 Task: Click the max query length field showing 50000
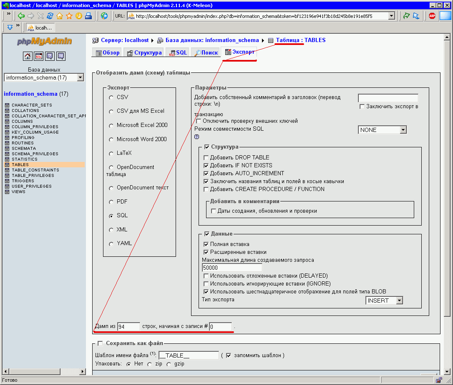pyautogui.click(x=232, y=268)
